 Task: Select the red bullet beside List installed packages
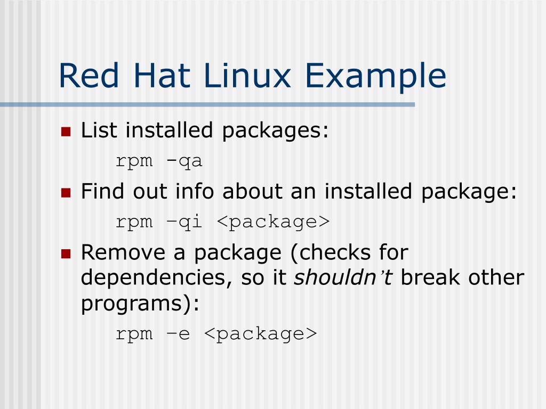coord(66,132)
